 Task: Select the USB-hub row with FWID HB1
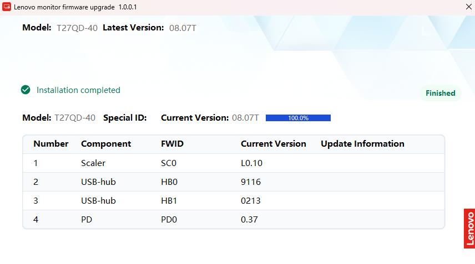point(233,201)
